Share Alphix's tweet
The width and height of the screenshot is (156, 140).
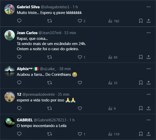(149, 83)
